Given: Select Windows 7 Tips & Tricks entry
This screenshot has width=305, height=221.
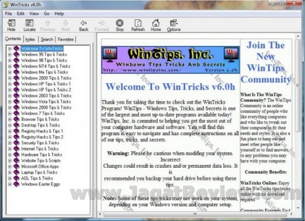Looking at the screenshot, I should 43,113.
